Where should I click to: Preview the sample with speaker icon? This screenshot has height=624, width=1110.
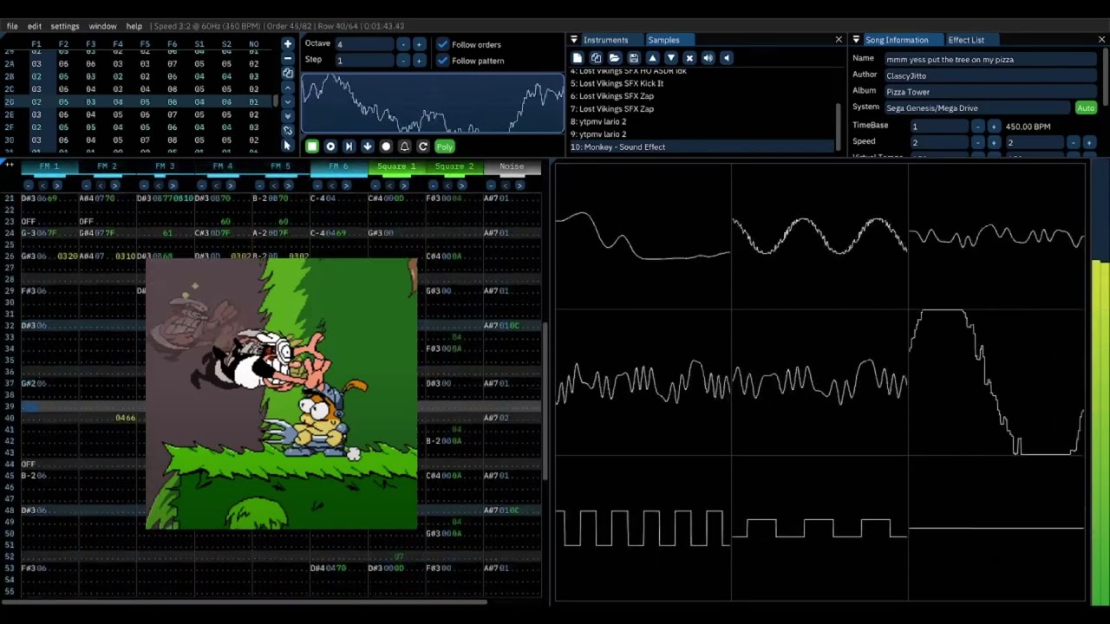[x=708, y=58]
